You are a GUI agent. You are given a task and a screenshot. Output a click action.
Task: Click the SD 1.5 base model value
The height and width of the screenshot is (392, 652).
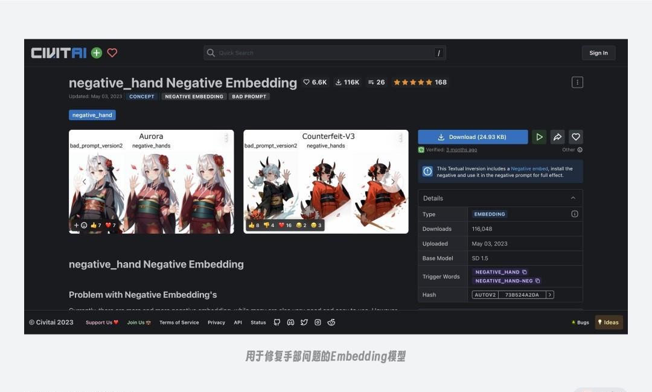(480, 259)
